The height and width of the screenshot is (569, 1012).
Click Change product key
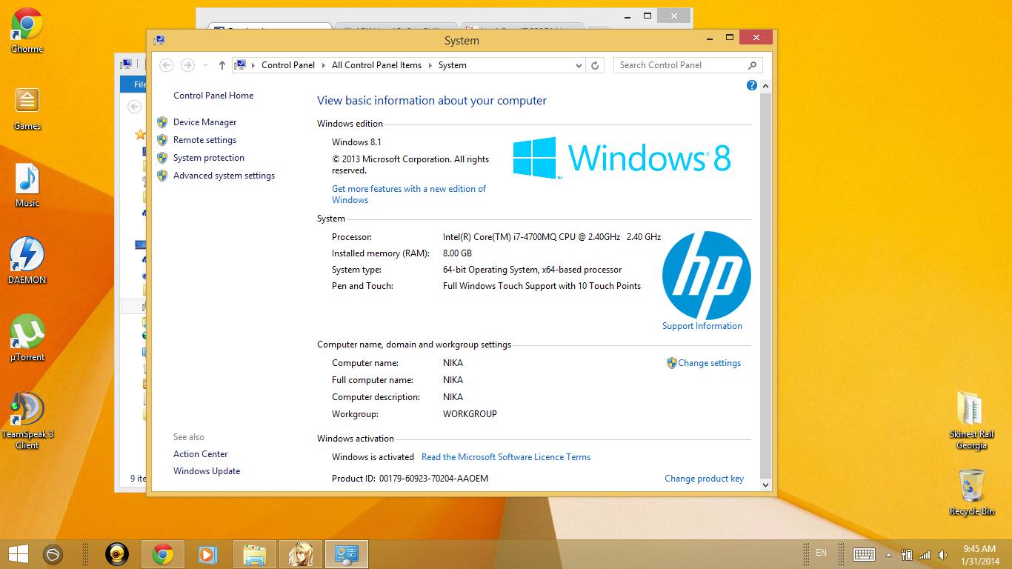coord(704,479)
